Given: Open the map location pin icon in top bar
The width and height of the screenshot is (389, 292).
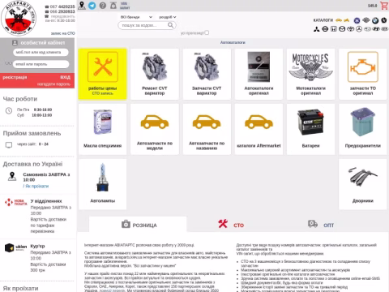Looking at the screenshot, I should pyautogui.click(x=82, y=6).
